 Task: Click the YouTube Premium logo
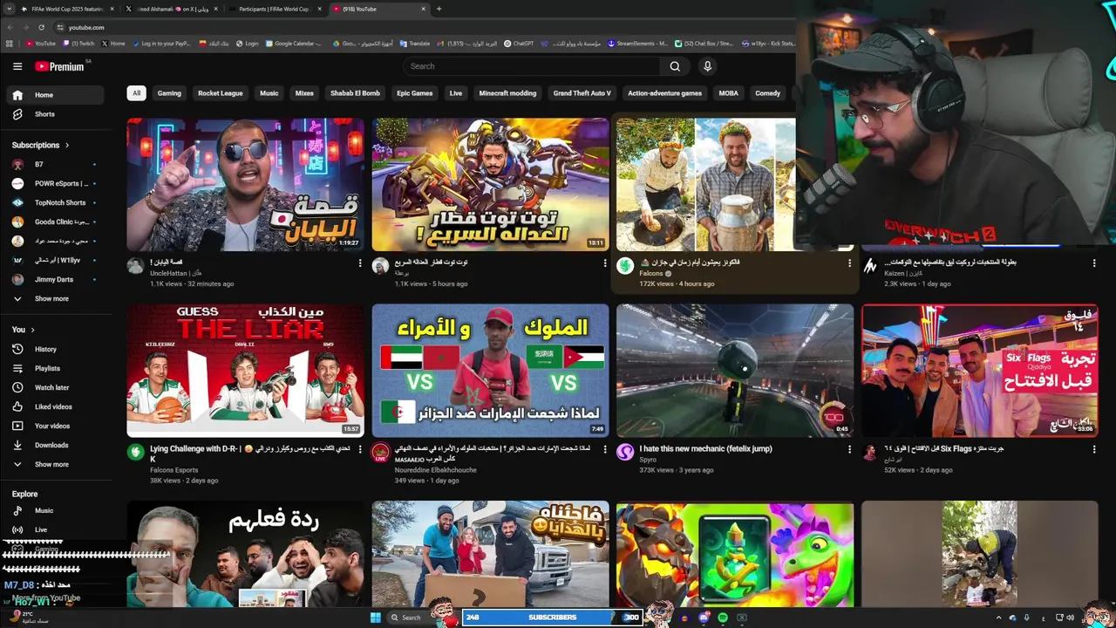coord(59,66)
